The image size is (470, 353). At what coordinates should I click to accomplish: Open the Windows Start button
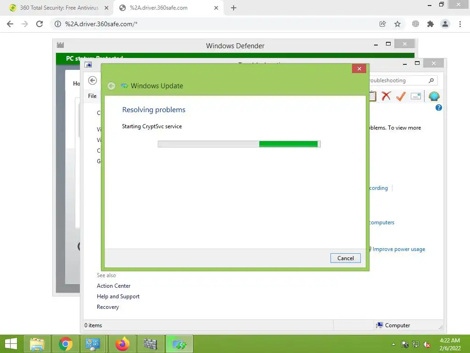[x=11, y=344]
